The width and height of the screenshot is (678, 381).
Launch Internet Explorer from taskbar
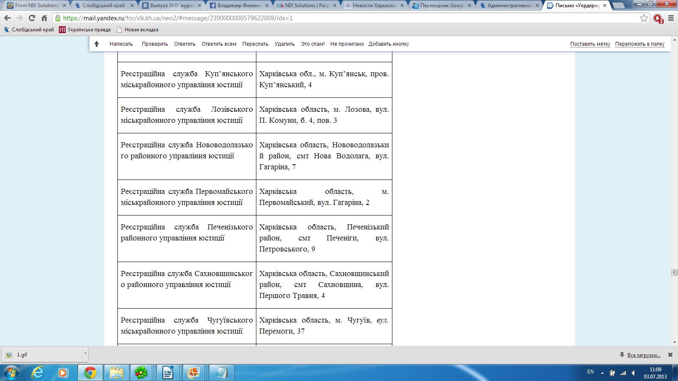(38, 373)
